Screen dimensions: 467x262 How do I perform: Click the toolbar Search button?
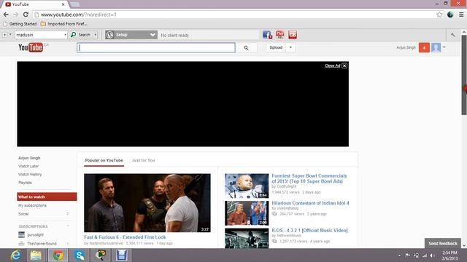[81, 35]
